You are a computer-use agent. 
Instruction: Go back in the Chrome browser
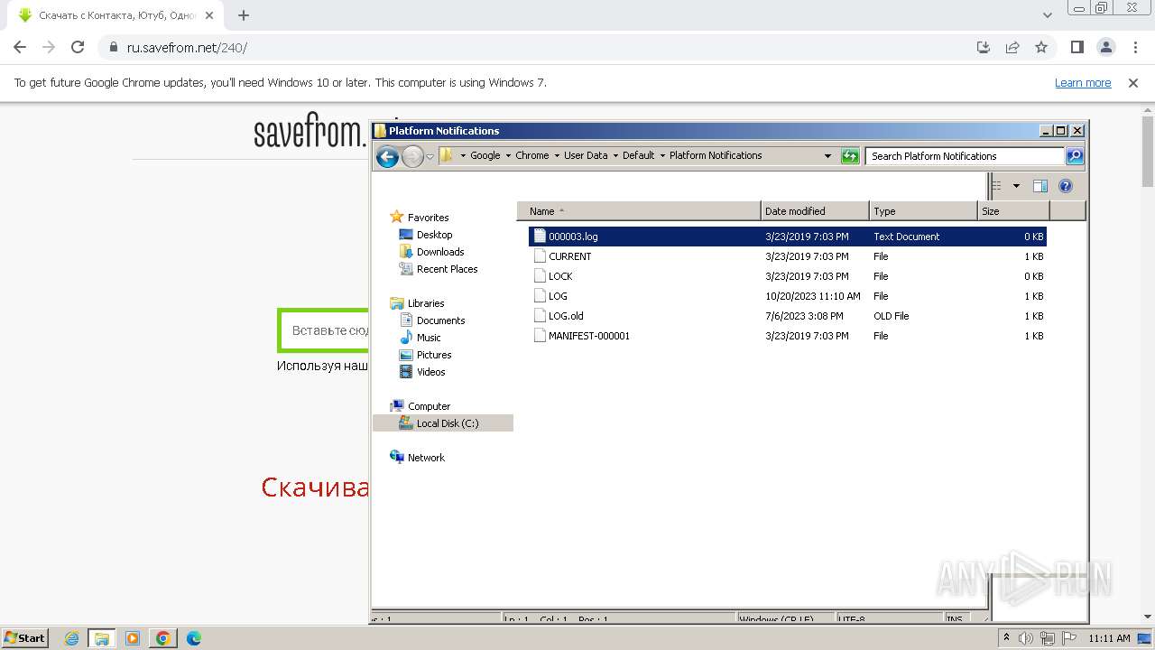point(20,47)
